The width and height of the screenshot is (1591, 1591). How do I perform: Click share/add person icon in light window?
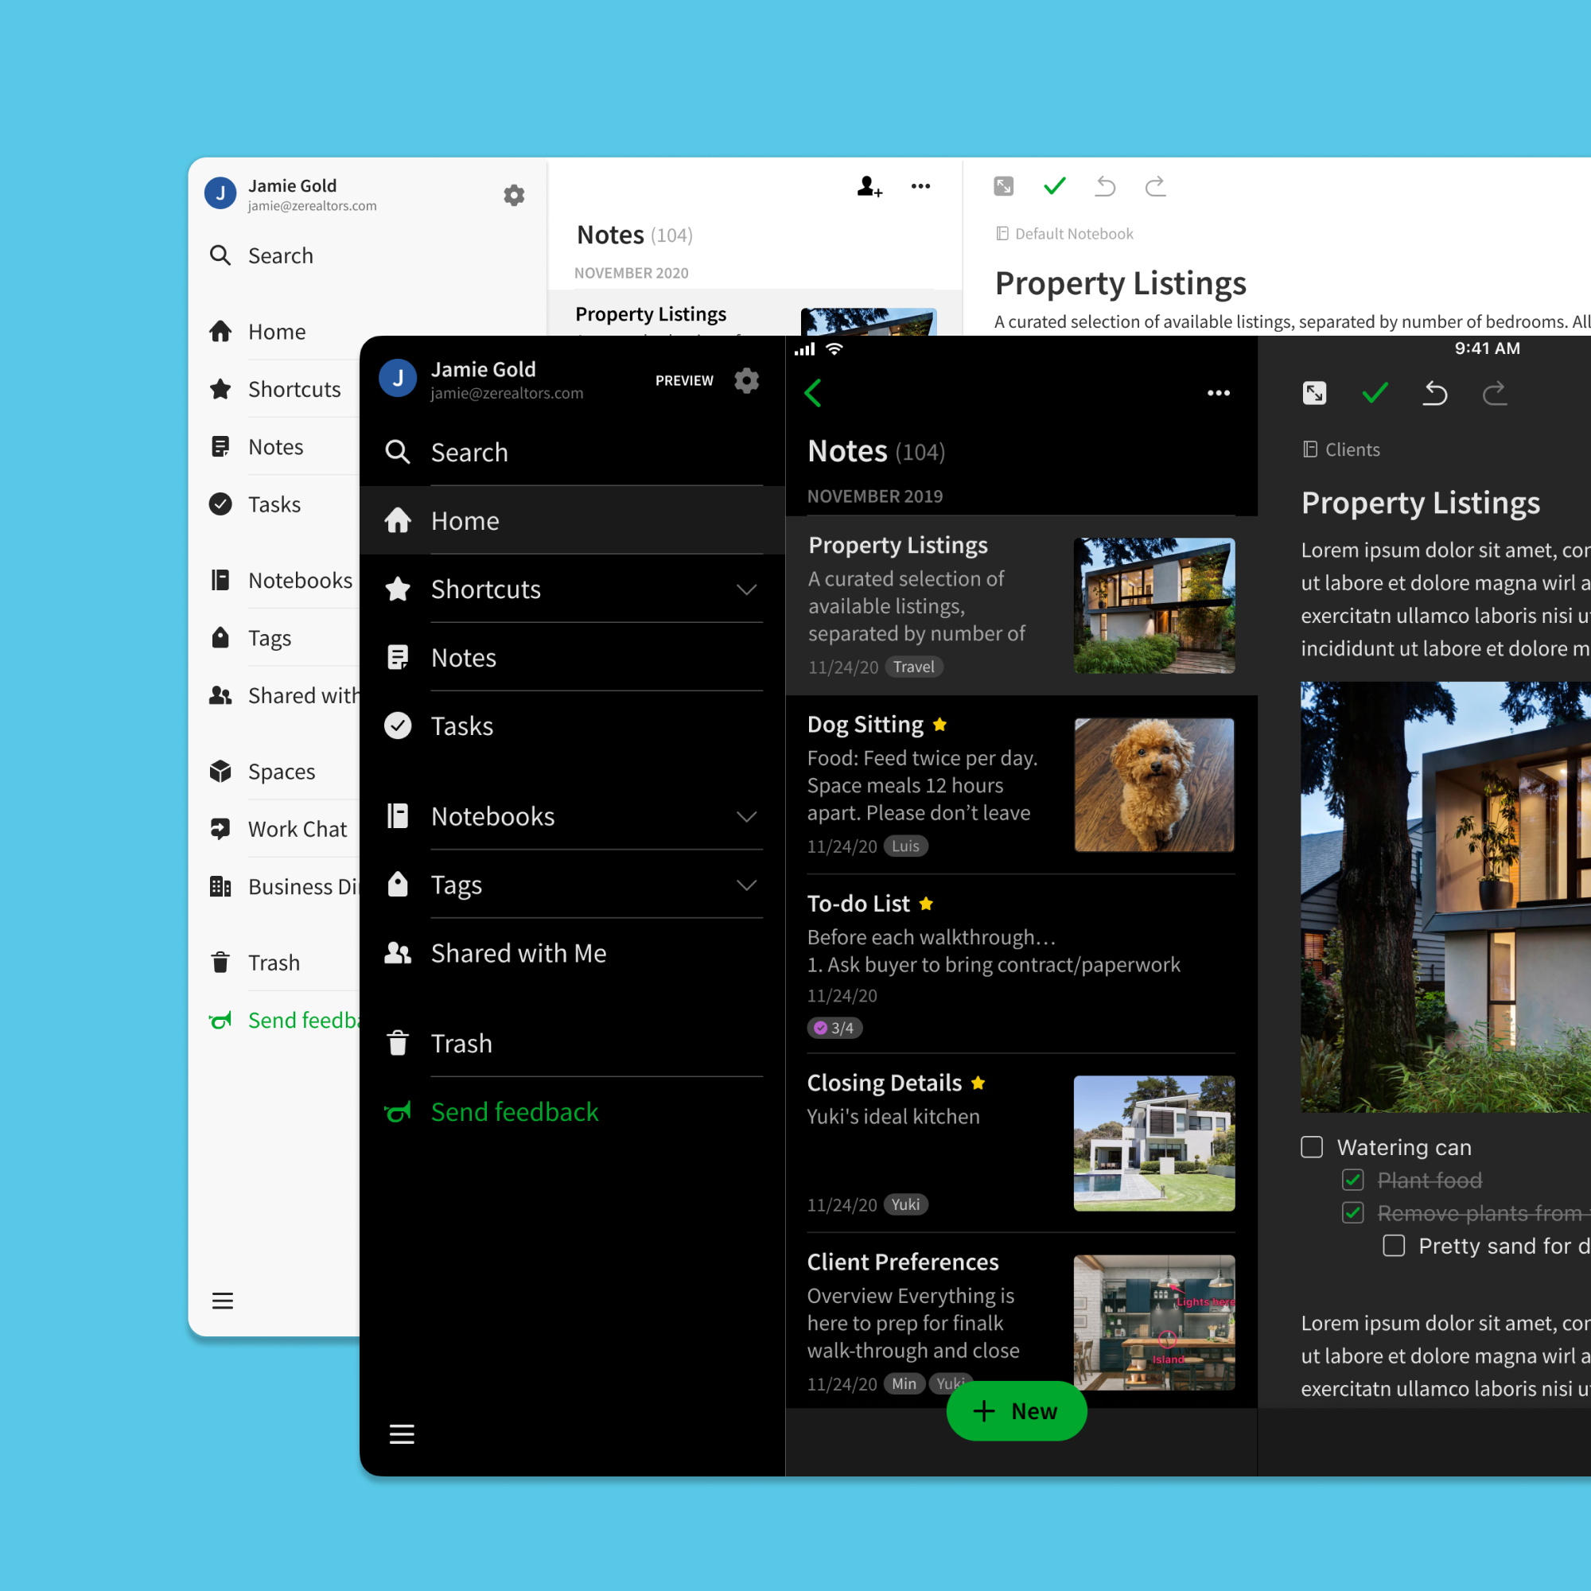coord(869,187)
